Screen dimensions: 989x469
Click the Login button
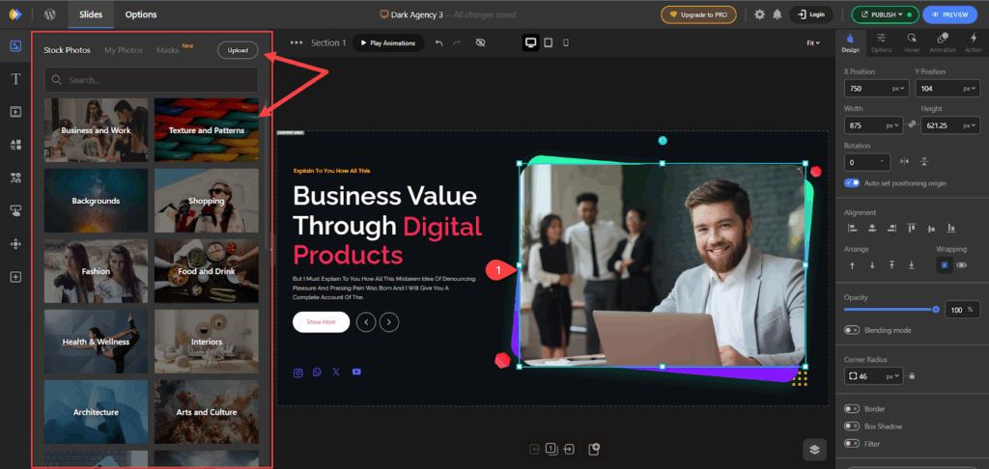coord(810,14)
